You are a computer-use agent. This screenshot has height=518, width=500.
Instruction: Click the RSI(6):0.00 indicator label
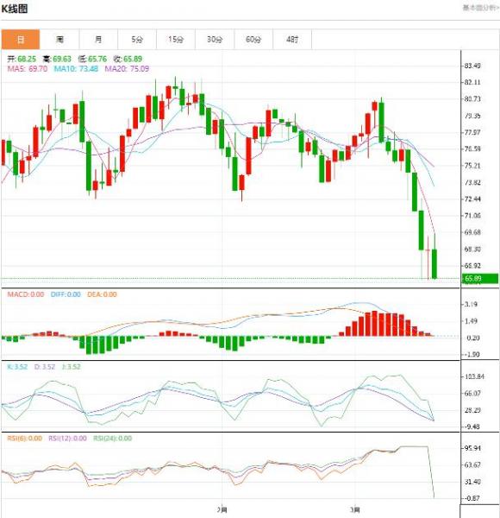tap(25, 439)
